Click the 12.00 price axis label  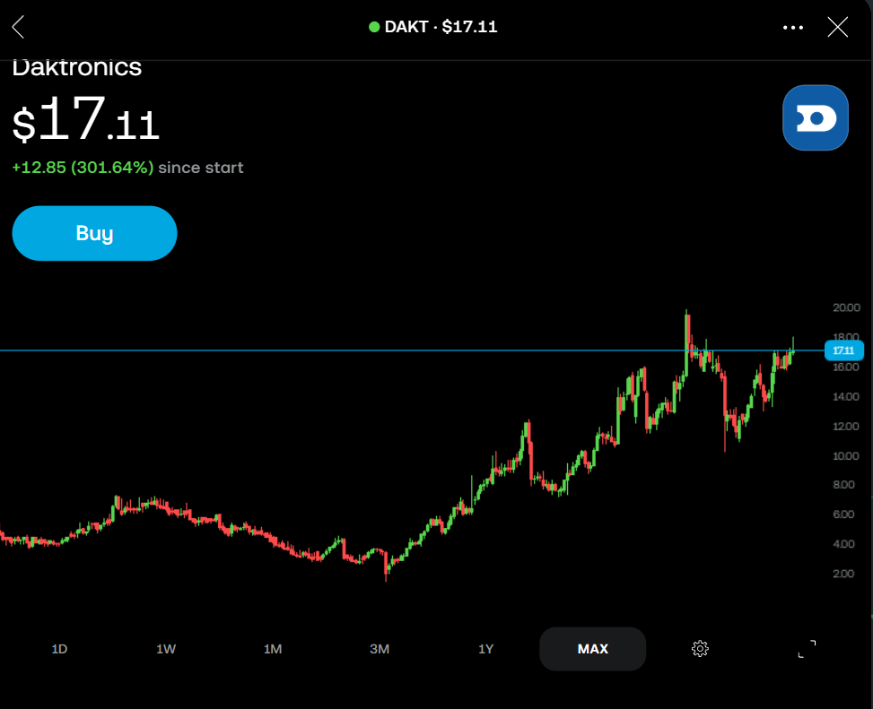pos(846,427)
